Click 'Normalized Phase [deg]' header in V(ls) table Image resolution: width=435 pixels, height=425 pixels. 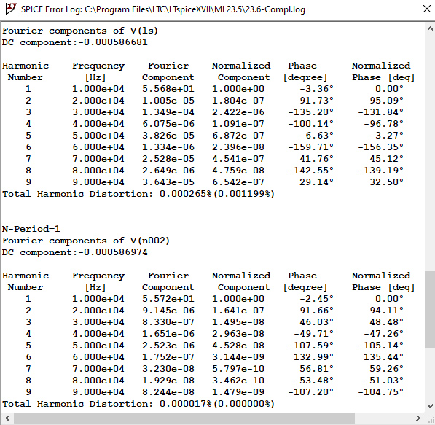point(383,71)
